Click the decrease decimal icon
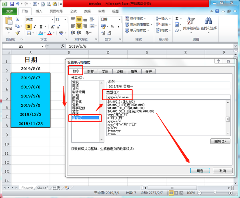 (x=109, y=33)
